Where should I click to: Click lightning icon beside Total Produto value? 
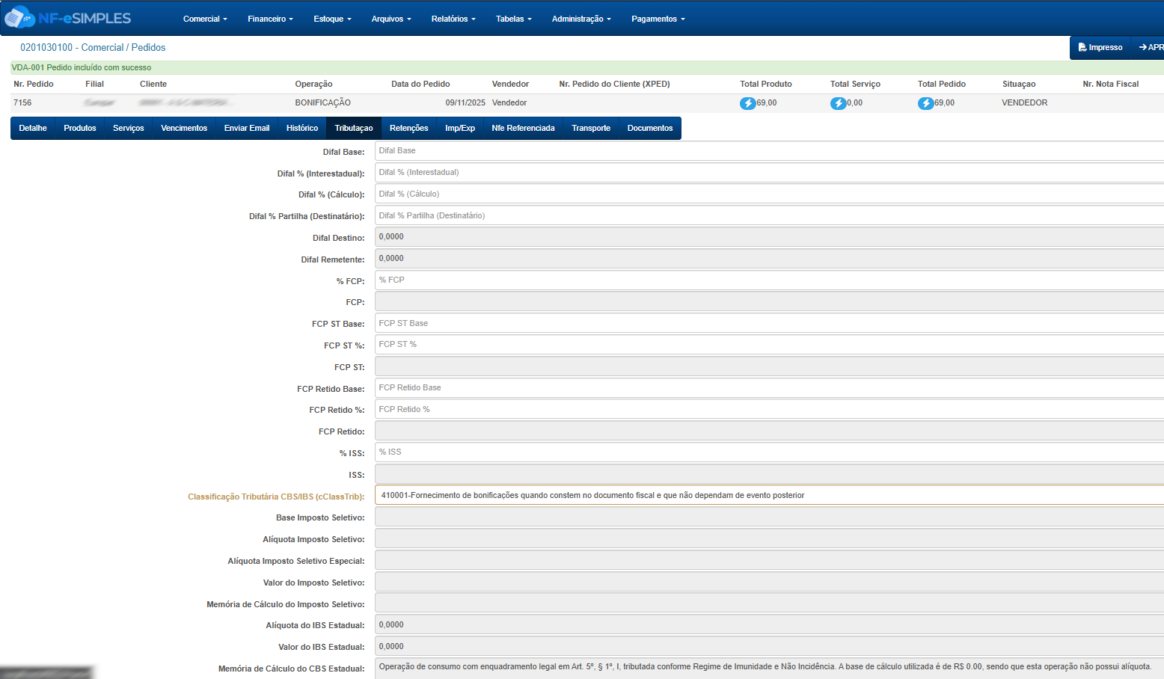point(747,103)
